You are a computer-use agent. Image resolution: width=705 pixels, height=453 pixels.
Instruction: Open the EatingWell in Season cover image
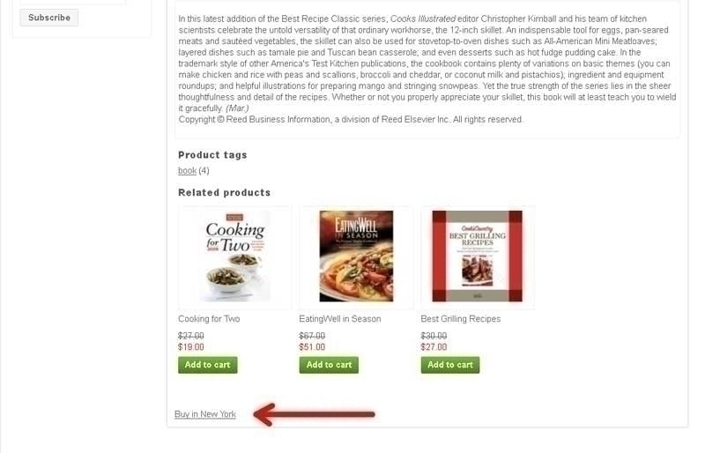356,256
